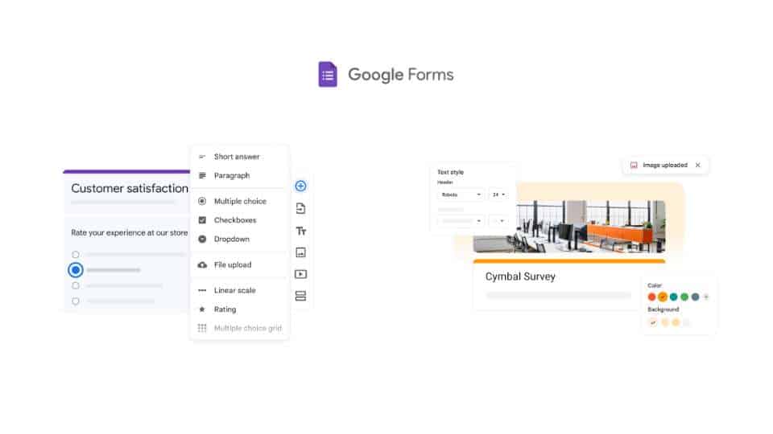Choose File upload question type
Image resolution: width=773 pixels, height=434 pixels.
(x=240, y=264)
